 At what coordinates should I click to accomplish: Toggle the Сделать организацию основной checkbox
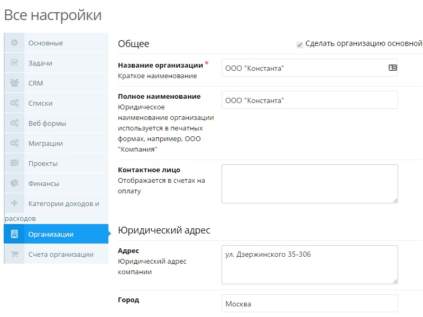[300, 44]
